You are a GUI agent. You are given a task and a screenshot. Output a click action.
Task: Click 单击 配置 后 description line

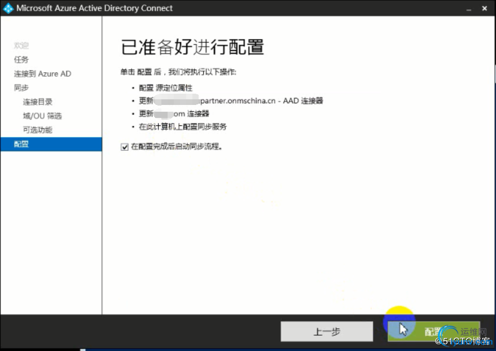[178, 72]
